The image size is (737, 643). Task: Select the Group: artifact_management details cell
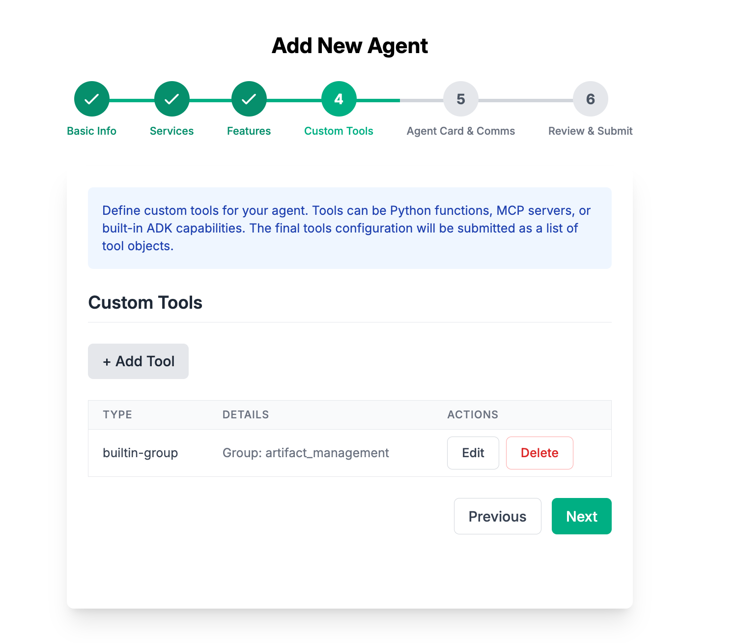[x=306, y=453]
